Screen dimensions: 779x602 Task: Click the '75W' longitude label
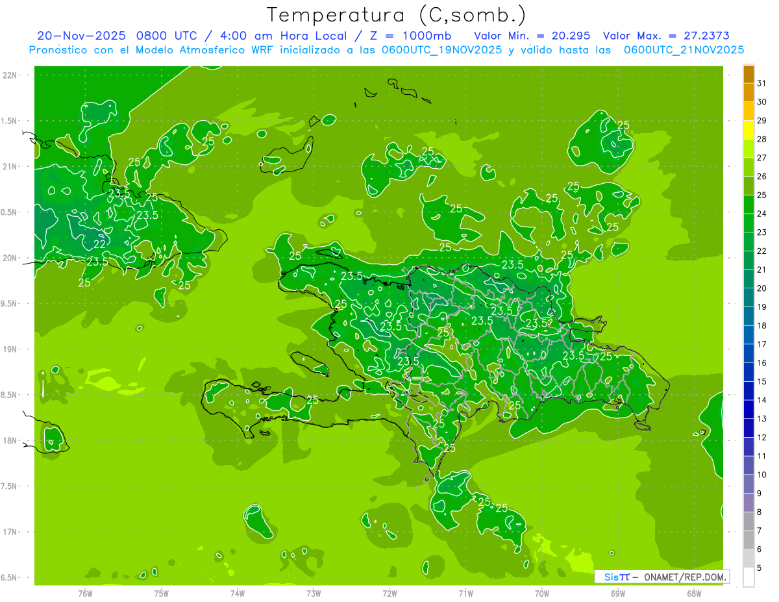pyautogui.click(x=162, y=593)
